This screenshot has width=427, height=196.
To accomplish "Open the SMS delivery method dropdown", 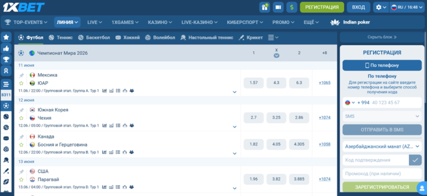I will 382,116.
